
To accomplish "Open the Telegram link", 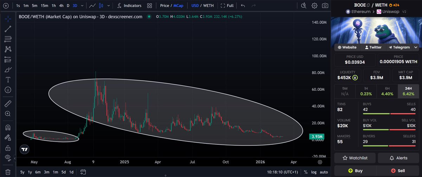I will click(399, 47).
